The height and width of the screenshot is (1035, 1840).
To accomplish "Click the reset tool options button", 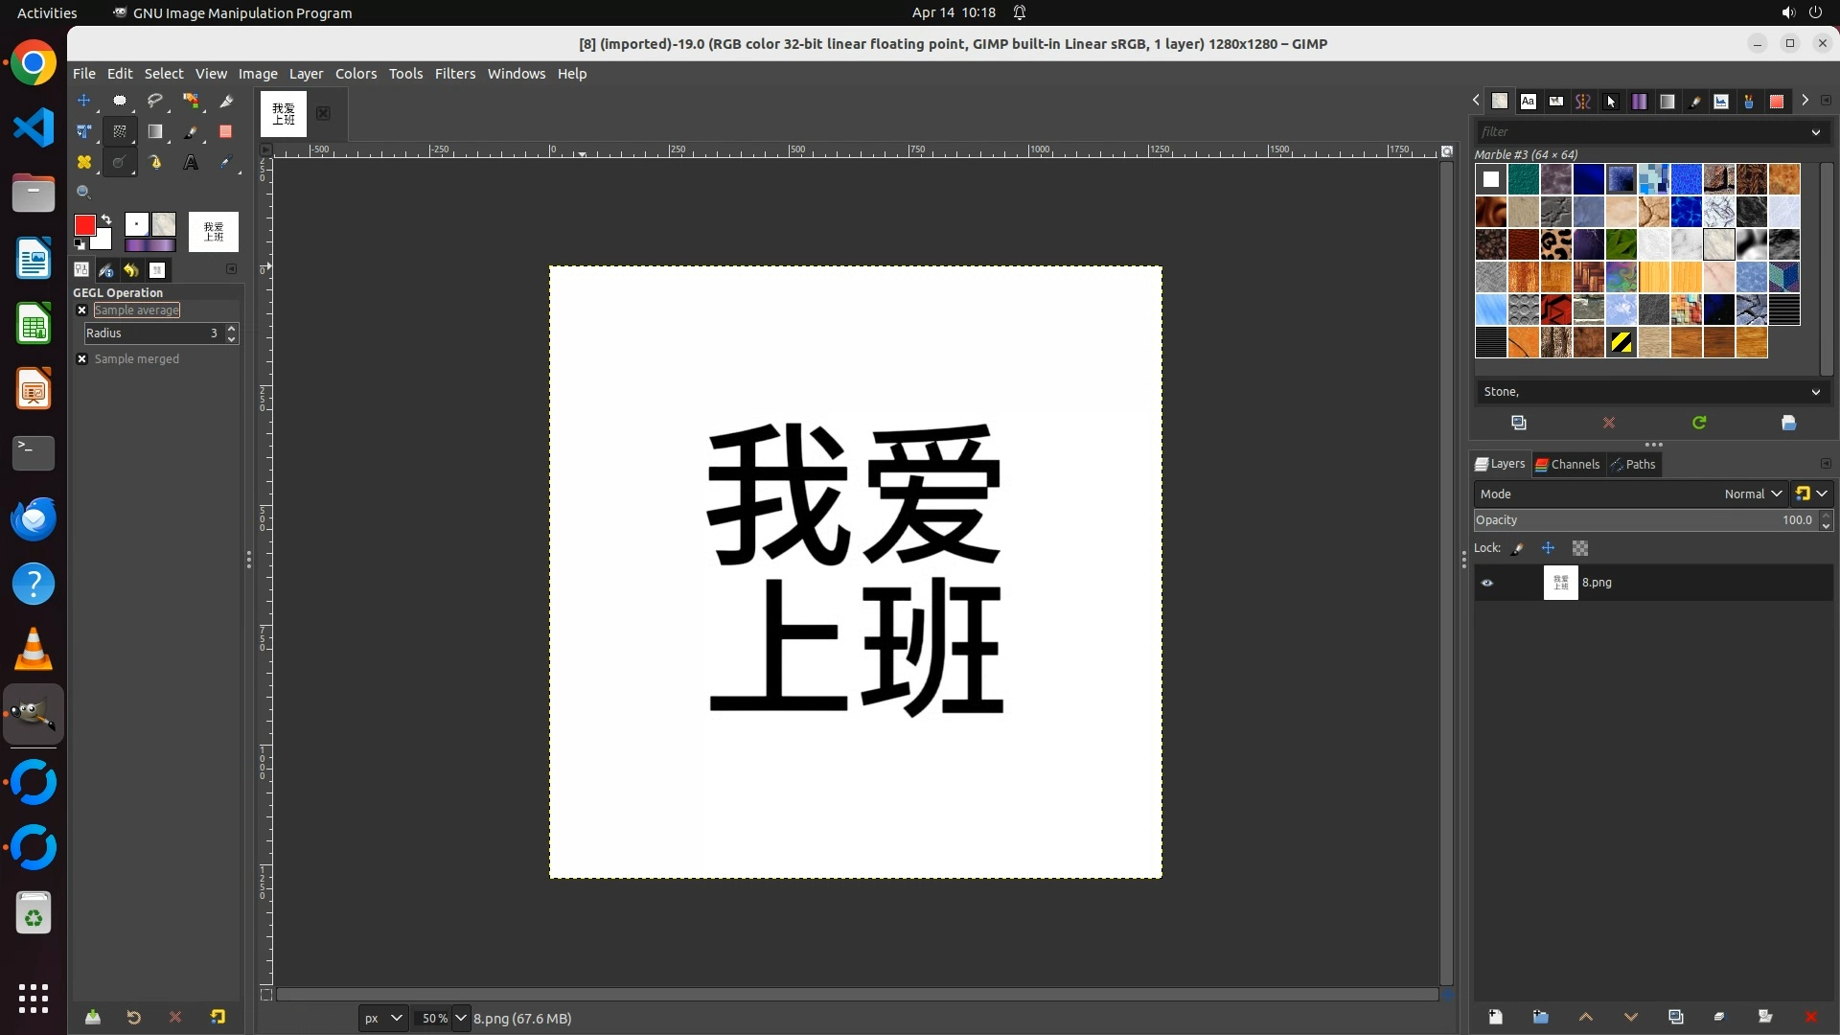I will (218, 1017).
